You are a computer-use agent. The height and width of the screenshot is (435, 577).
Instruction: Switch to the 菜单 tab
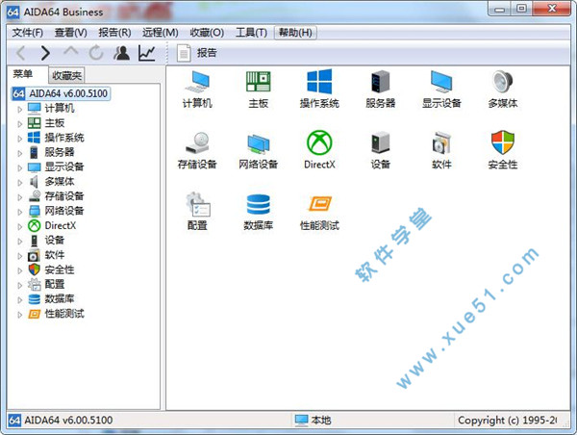point(26,74)
